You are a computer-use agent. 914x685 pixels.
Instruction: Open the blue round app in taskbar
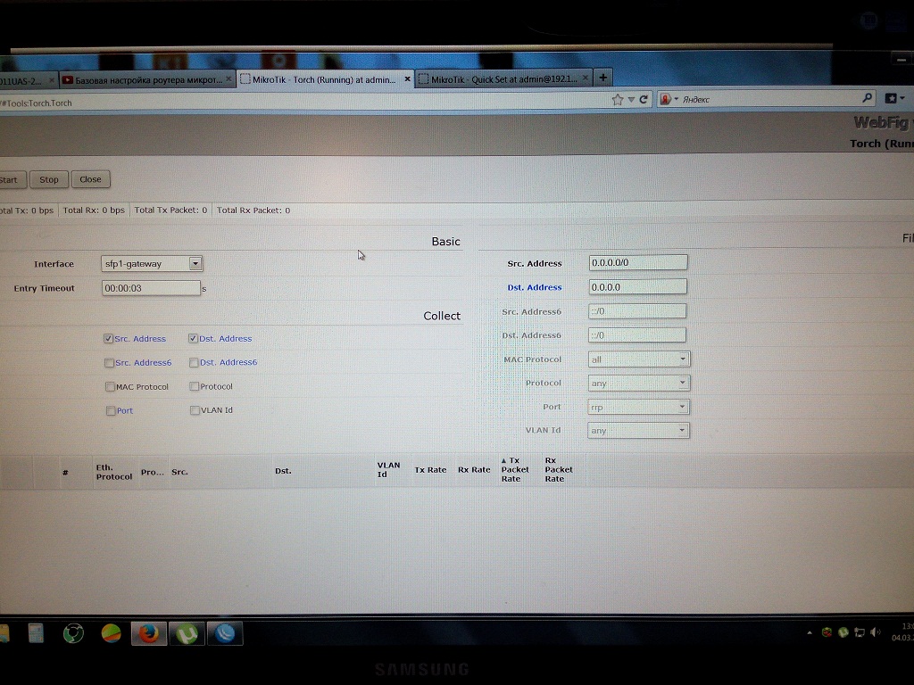(225, 633)
